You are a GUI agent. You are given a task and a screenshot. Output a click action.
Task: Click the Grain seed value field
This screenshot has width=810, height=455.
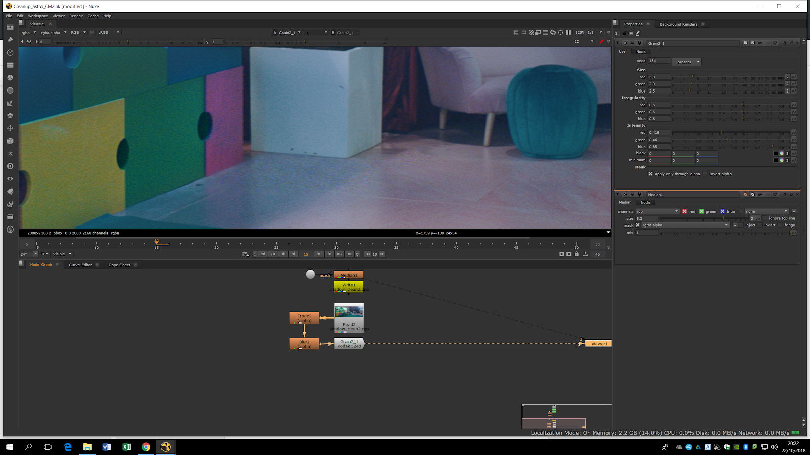tap(659, 61)
